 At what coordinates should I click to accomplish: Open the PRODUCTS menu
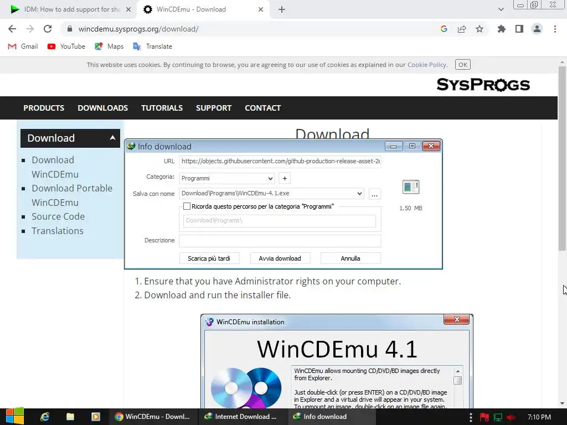pos(44,108)
